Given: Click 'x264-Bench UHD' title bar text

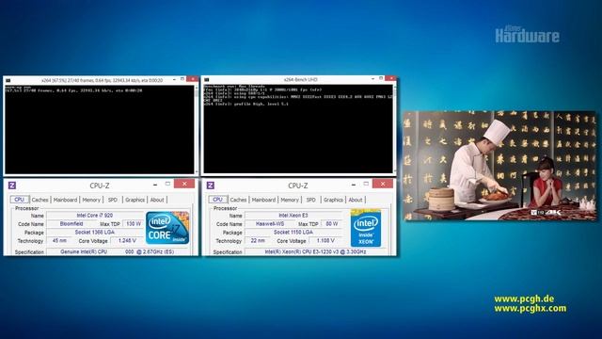Looking at the screenshot, I should (x=301, y=79).
